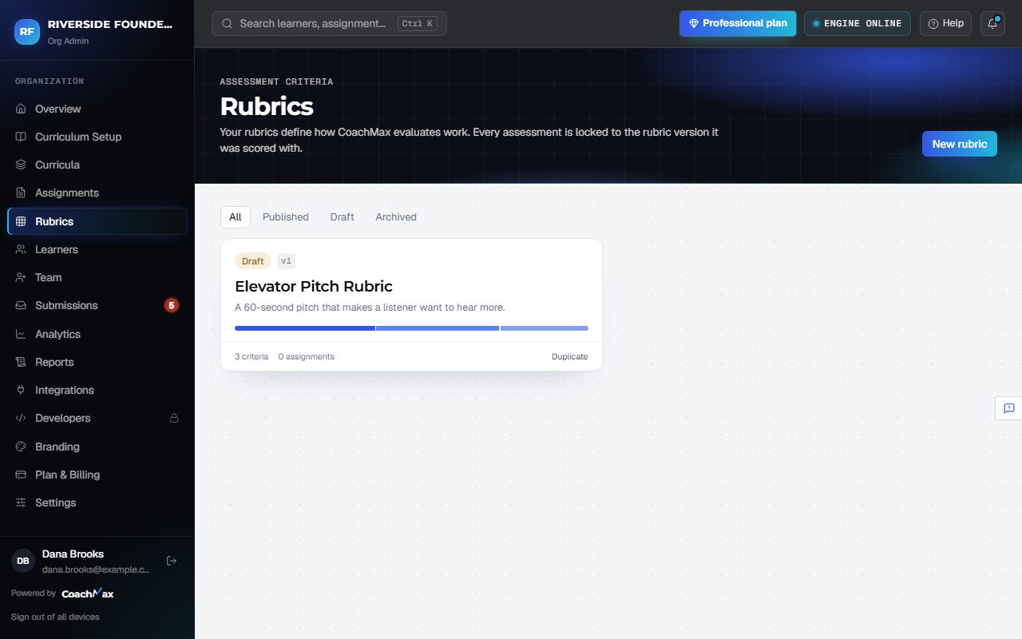The height and width of the screenshot is (639, 1022).
Task: Click the Assignments document icon
Action: coord(21,192)
